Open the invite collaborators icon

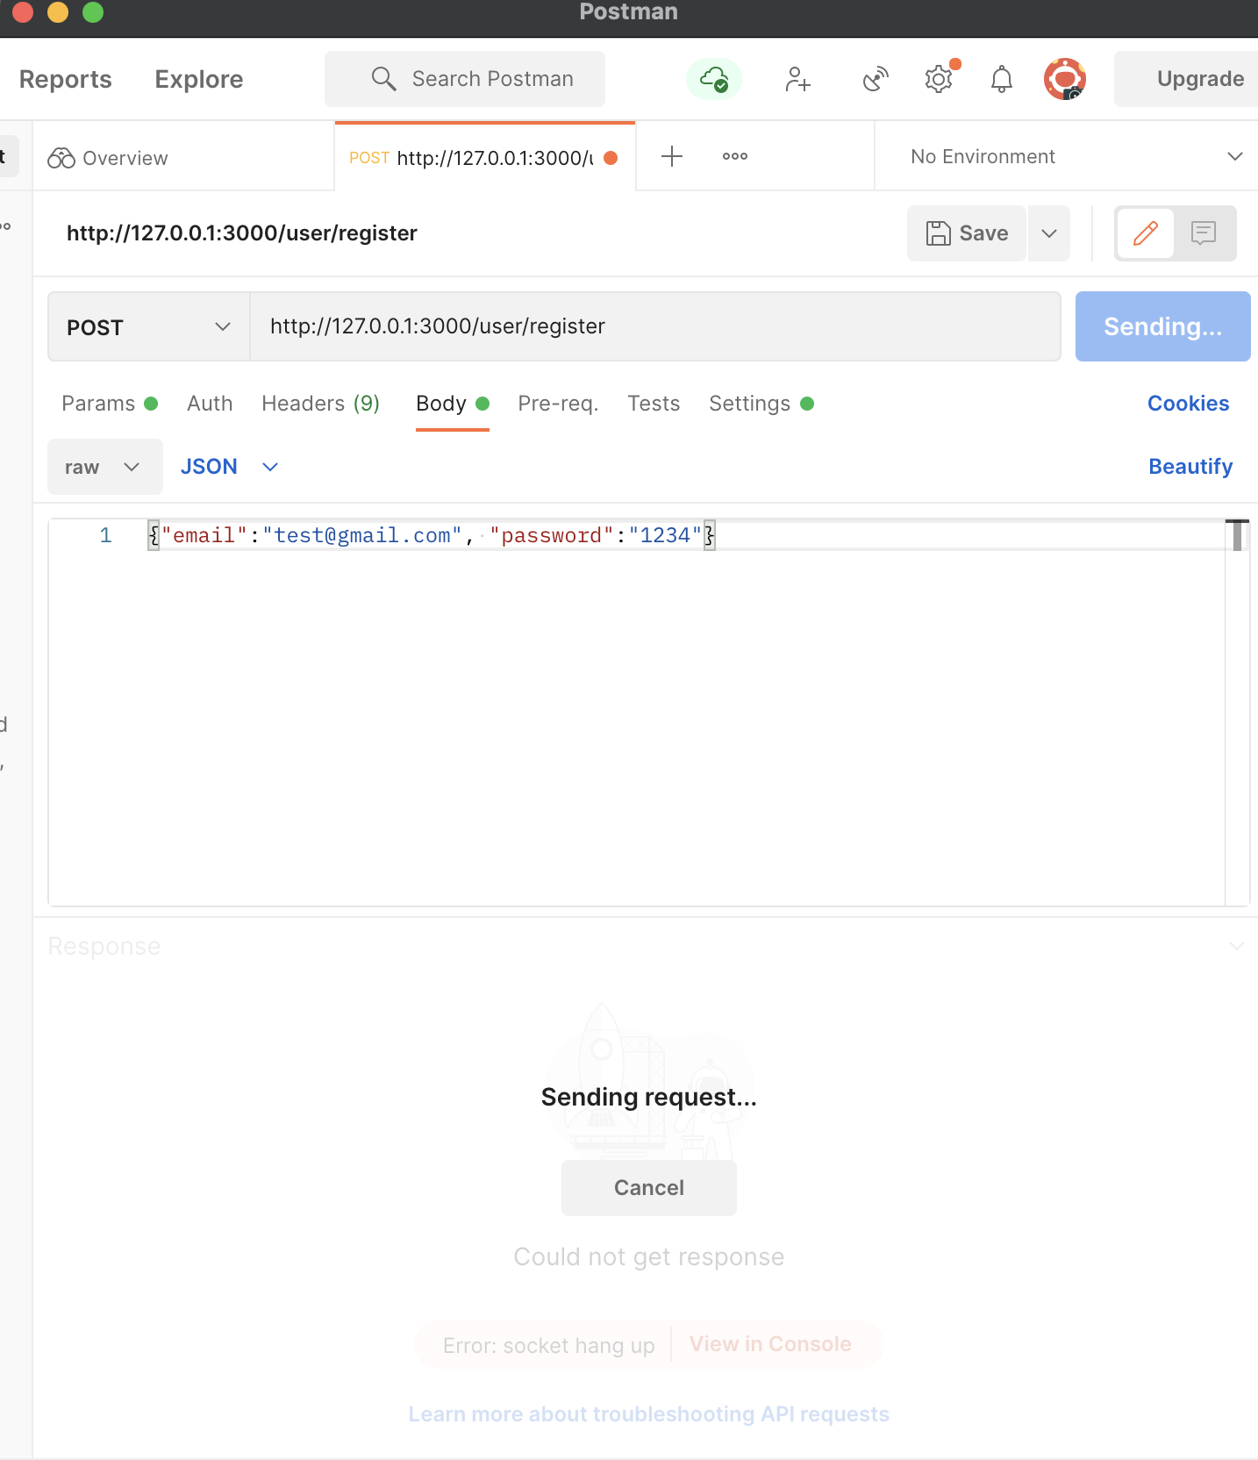[x=797, y=79]
